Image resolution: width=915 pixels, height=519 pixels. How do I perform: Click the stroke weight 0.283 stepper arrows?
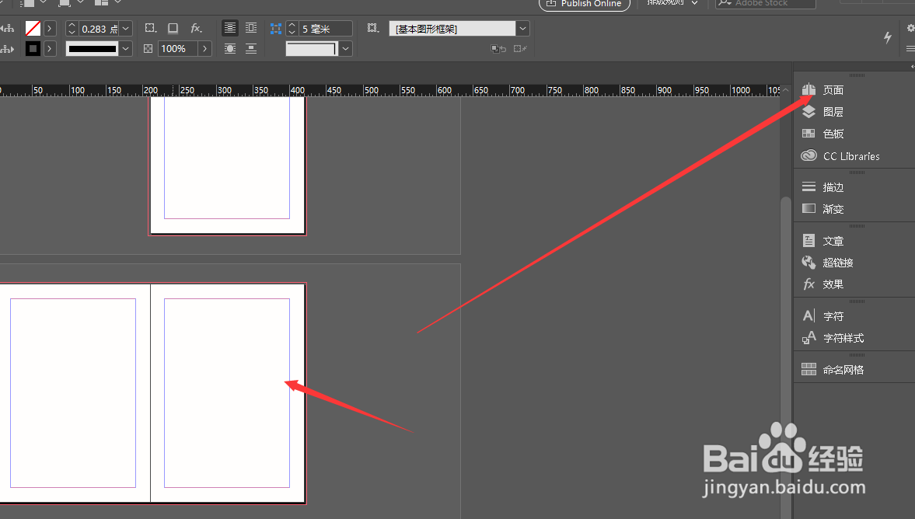click(72, 29)
